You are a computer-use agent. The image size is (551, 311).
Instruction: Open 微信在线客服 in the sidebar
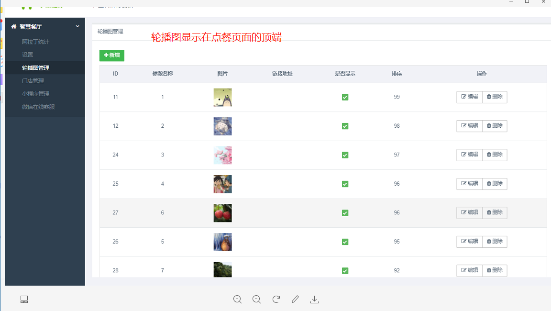coord(38,107)
